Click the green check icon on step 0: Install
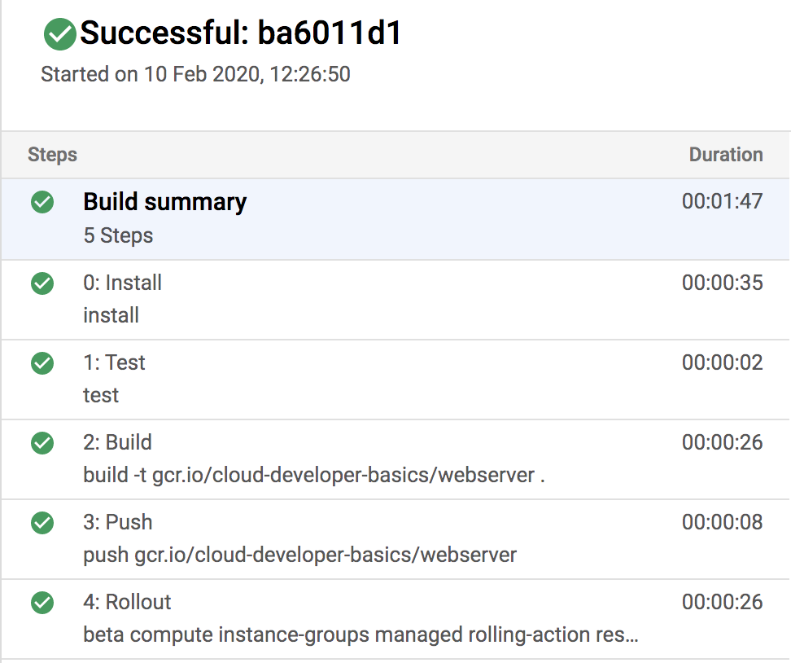Screen dimensions: 791x663 pyautogui.click(x=42, y=283)
